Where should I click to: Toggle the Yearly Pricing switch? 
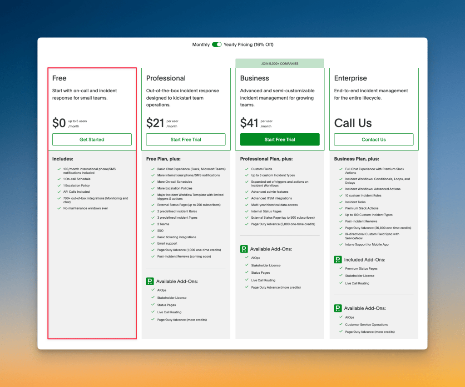coord(216,44)
